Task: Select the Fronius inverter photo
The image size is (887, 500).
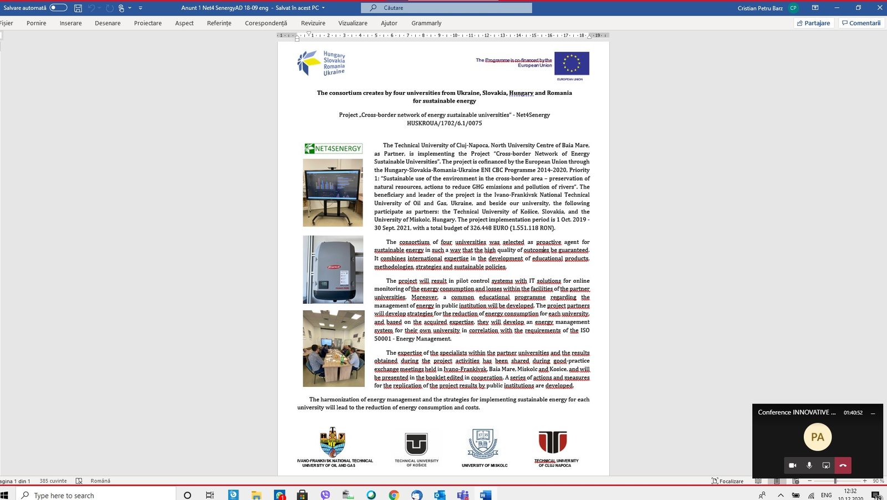Action: (x=333, y=270)
